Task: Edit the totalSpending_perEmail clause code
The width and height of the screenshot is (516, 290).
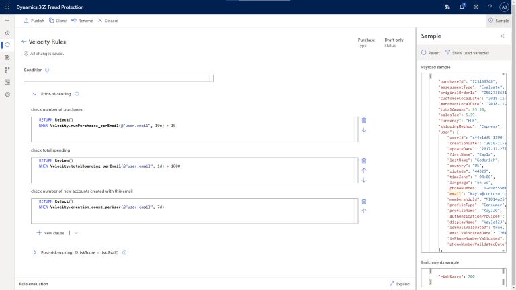Action: click(x=194, y=171)
